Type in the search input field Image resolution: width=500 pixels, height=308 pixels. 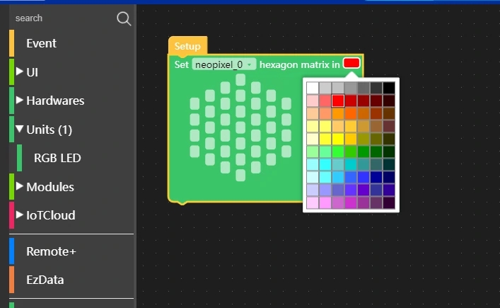(x=60, y=18)
